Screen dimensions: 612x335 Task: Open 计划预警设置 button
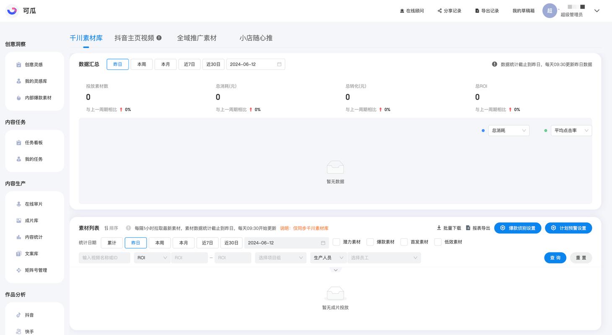coord(568,228)
